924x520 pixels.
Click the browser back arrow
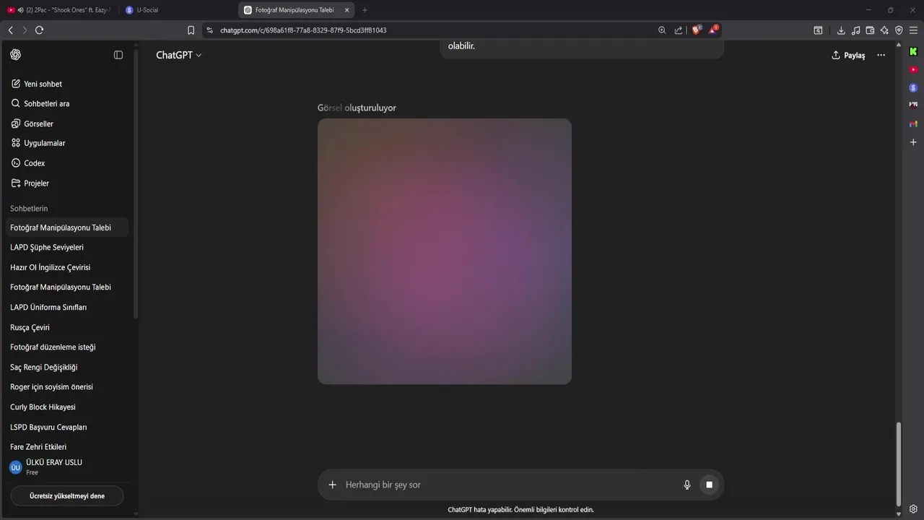(10, 30)
